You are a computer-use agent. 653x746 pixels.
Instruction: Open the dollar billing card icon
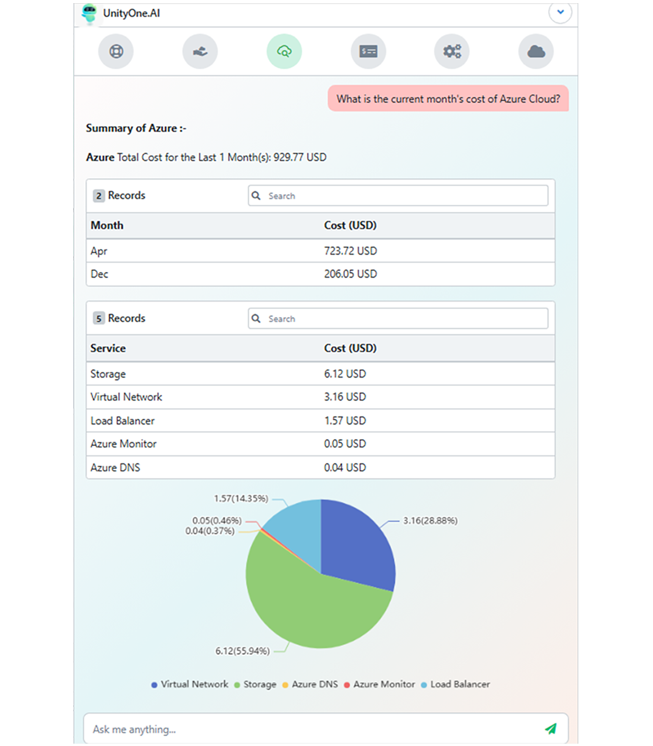368,51
